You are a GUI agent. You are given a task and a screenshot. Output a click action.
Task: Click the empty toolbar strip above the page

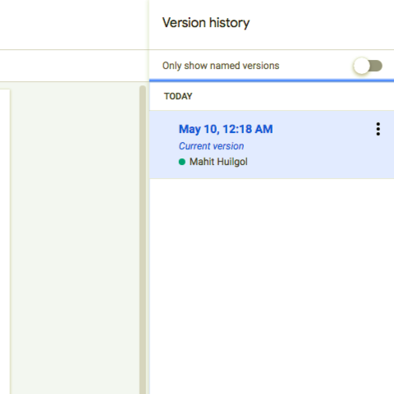point(74,66)
